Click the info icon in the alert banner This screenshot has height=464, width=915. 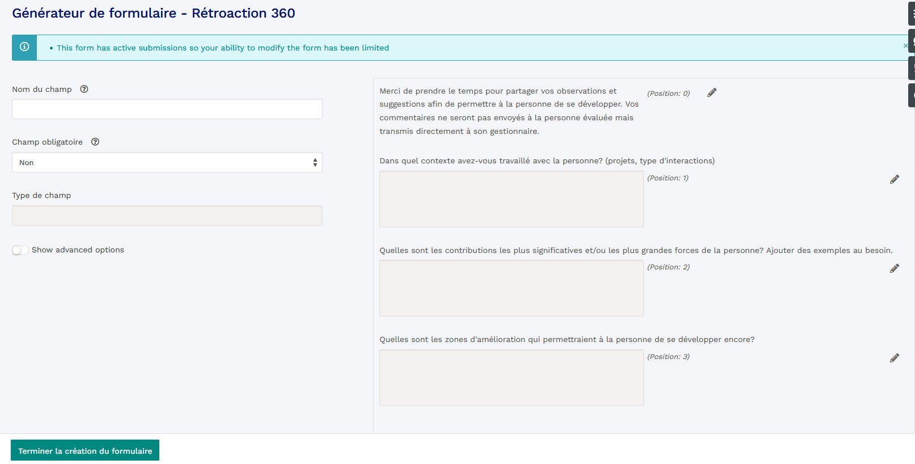(24, 47)
